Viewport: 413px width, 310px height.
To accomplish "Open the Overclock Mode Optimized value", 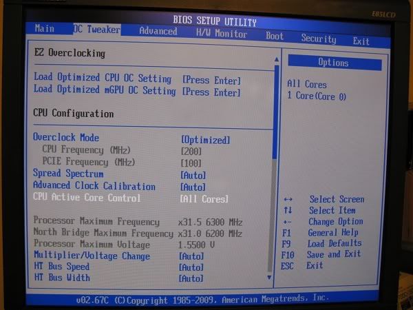I will [205, 140].
